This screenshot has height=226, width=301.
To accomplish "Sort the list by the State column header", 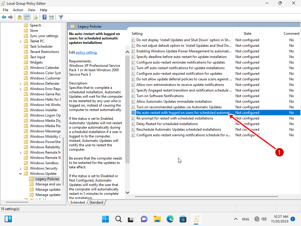I will click(247, 34).
